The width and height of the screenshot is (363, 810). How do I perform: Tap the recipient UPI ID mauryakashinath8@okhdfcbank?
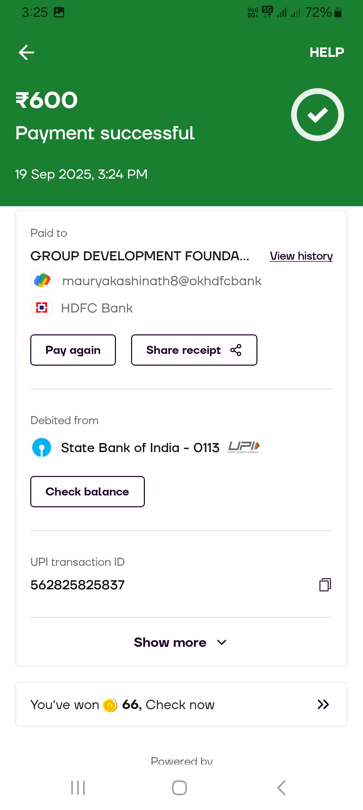162,281
